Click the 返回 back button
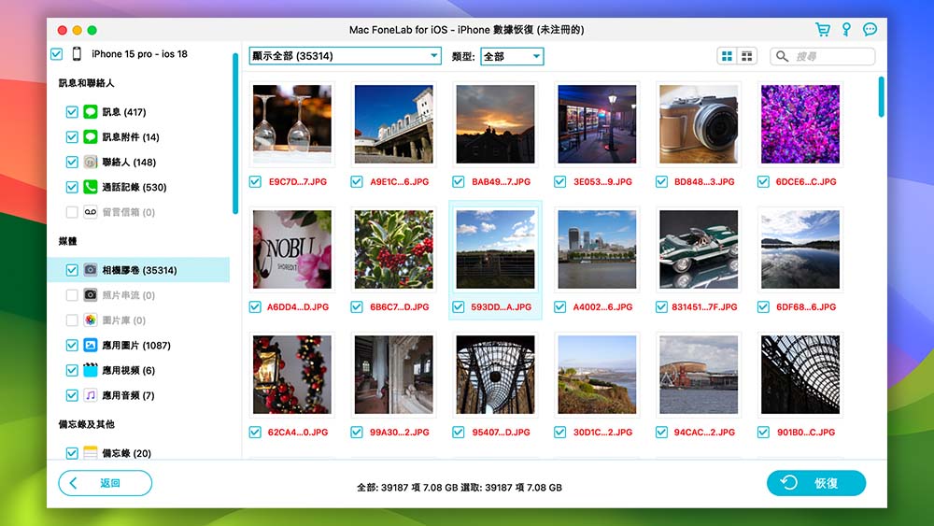The width and height of the screenshot is (934, 526). coord(105,482)
